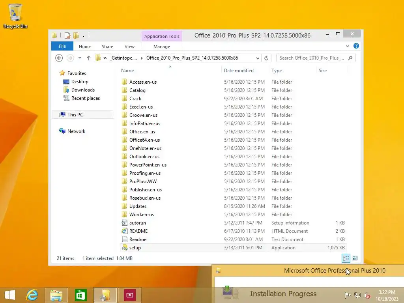Switch to Details view in status bar

point(346,258)
